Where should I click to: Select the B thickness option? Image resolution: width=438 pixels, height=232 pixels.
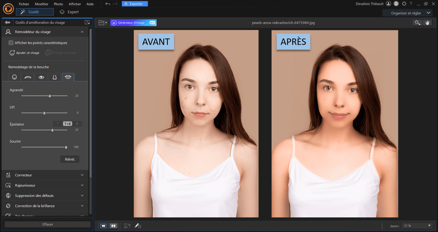coord(77,124)
